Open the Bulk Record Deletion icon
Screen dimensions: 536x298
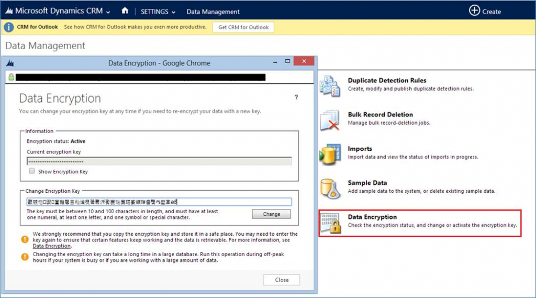coord(330,120)
